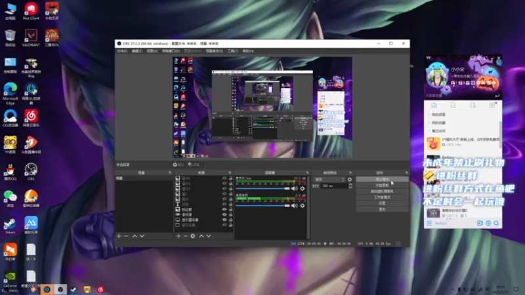Pop out the Sources (来源) dock panel

230,172
